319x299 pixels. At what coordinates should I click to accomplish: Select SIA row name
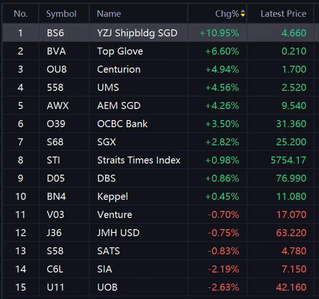pyautogui.click(x=105, y=269)
